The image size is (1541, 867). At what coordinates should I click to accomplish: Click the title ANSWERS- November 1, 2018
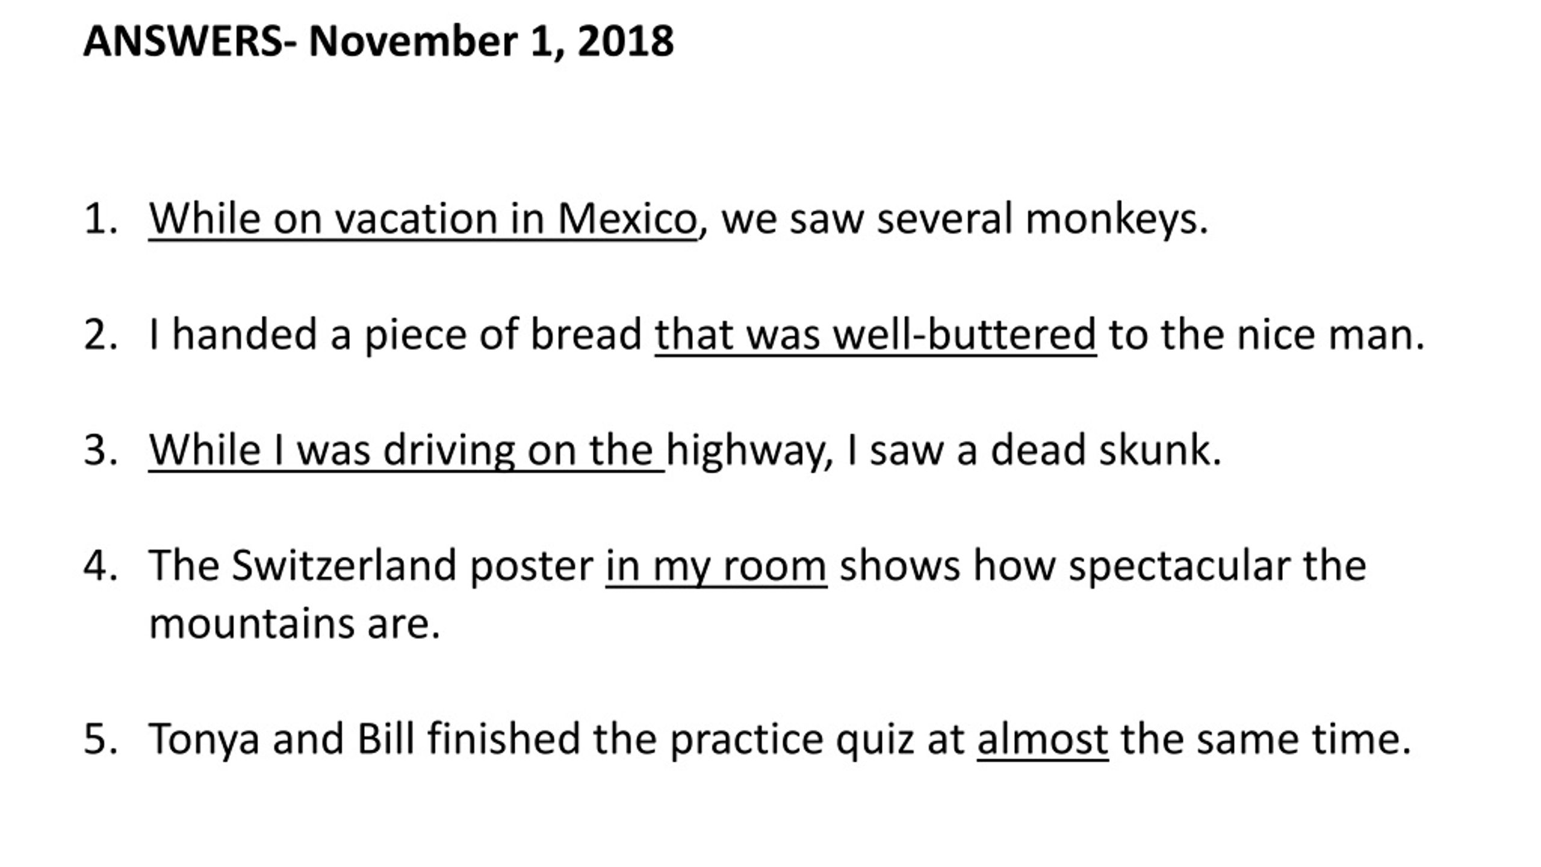tap(379, 42)
